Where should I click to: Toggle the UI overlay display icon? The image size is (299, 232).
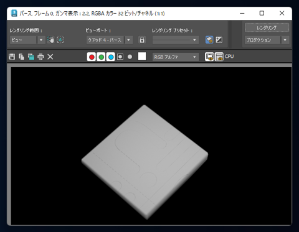(209, 57)
